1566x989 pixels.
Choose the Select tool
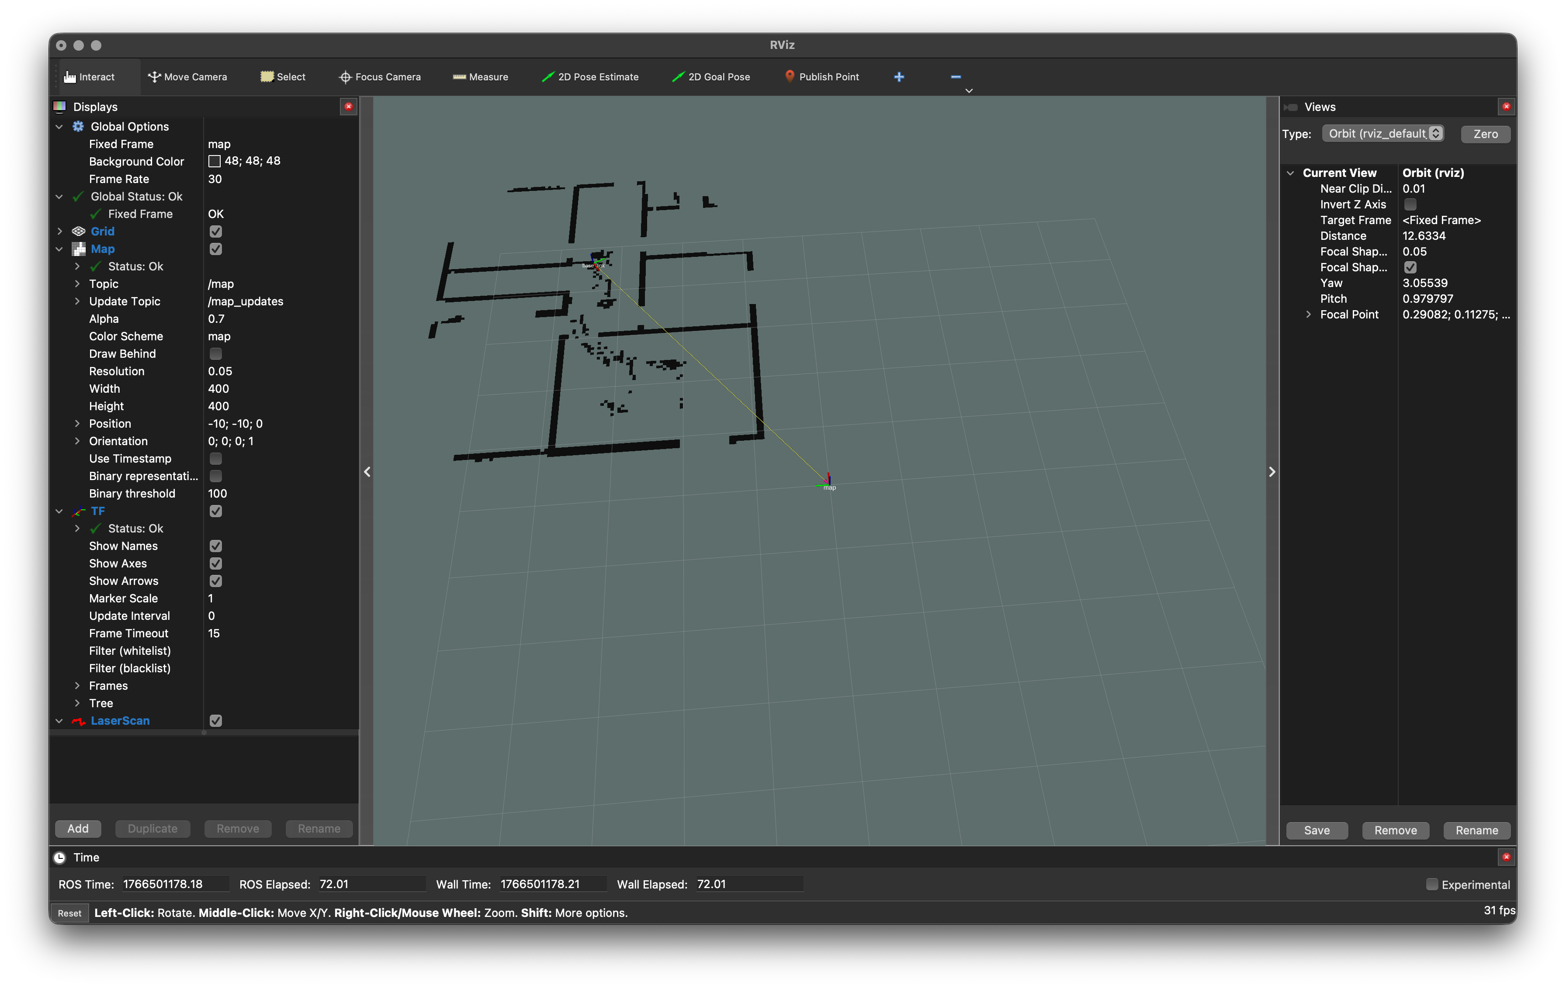[x=283, y=77]
